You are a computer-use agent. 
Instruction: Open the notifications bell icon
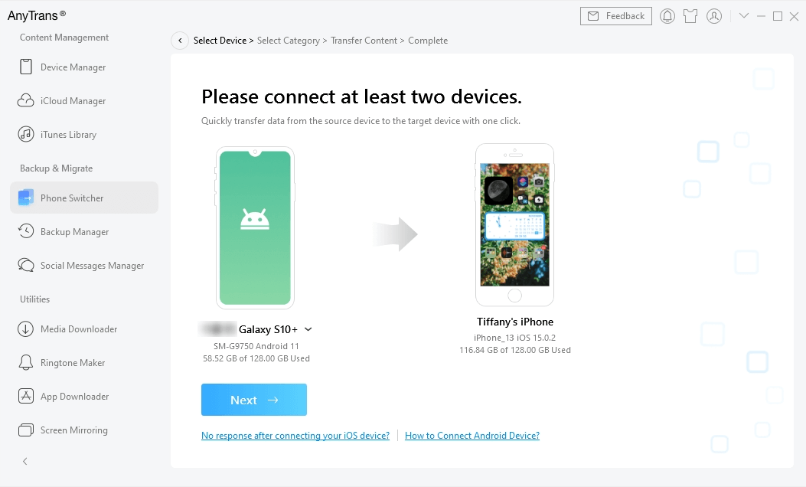(667, 16)
